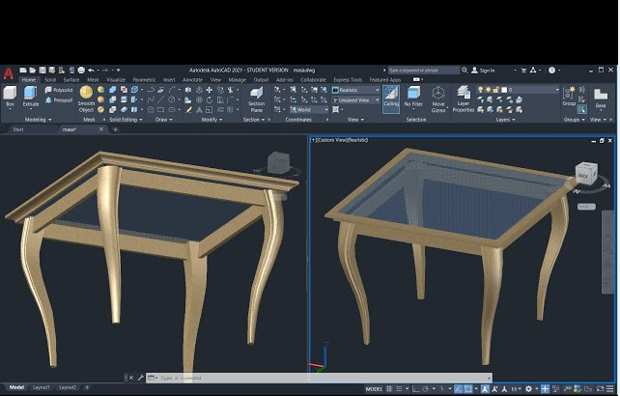Toggle snap mode in status bar

pos(399,389)
